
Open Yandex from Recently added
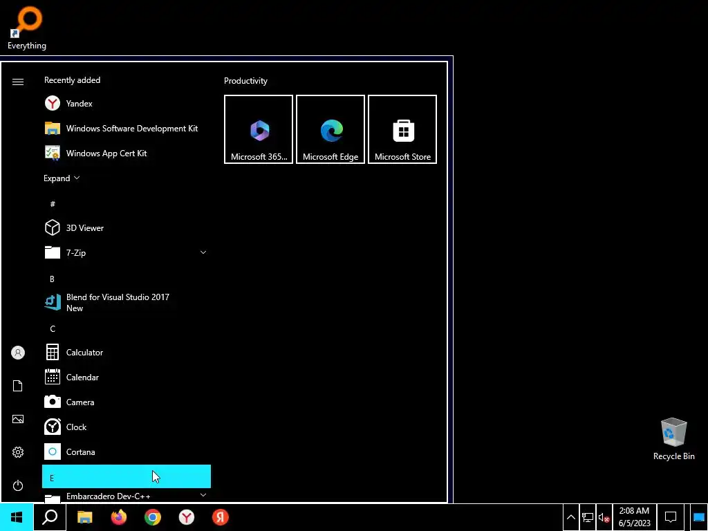pos(127,104)
